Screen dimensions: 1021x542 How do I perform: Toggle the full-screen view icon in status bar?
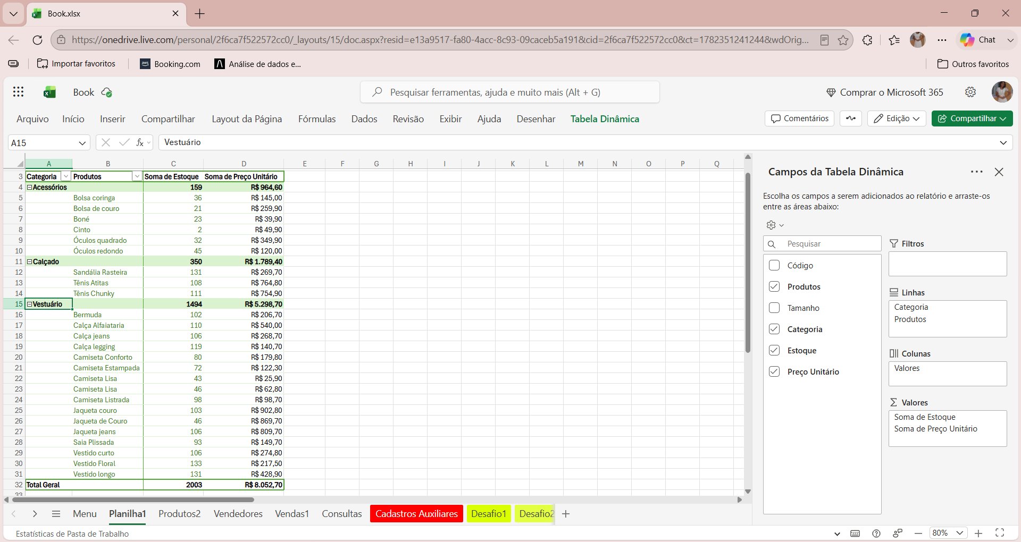pyautogui.click(x=1000, y=533)
